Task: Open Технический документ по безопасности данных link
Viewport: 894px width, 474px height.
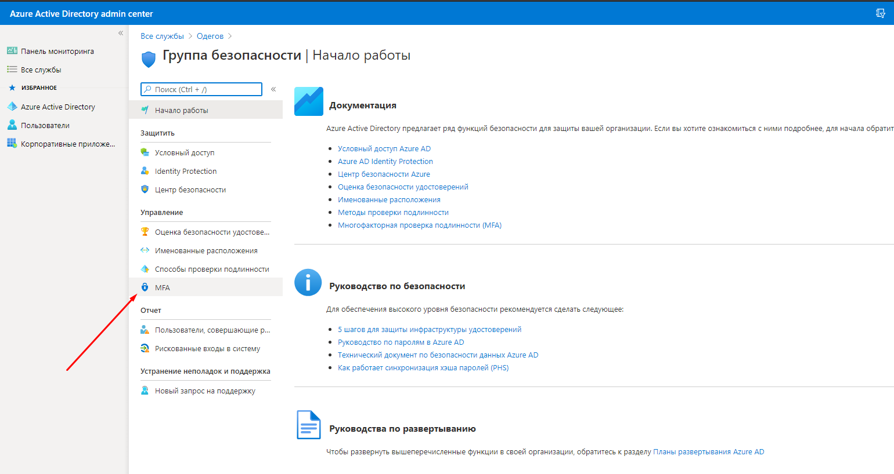Action: coord(438,355)
